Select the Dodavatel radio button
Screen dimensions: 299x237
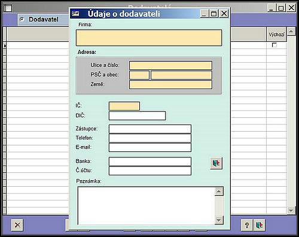[22, 19]
